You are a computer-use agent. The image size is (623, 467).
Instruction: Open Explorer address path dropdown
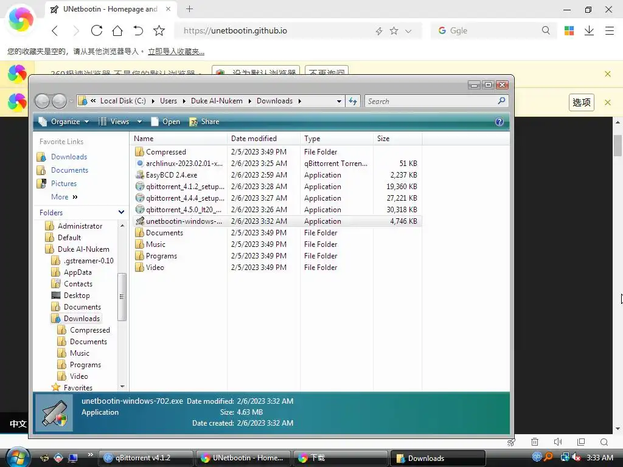[339, 102]
